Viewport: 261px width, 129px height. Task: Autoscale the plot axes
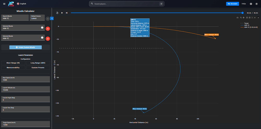pyautogui.click(x=252, y=18)
